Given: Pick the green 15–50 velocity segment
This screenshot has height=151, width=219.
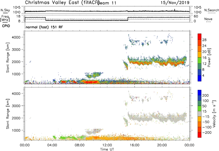Looking at the screenshot, I should 200,108.
